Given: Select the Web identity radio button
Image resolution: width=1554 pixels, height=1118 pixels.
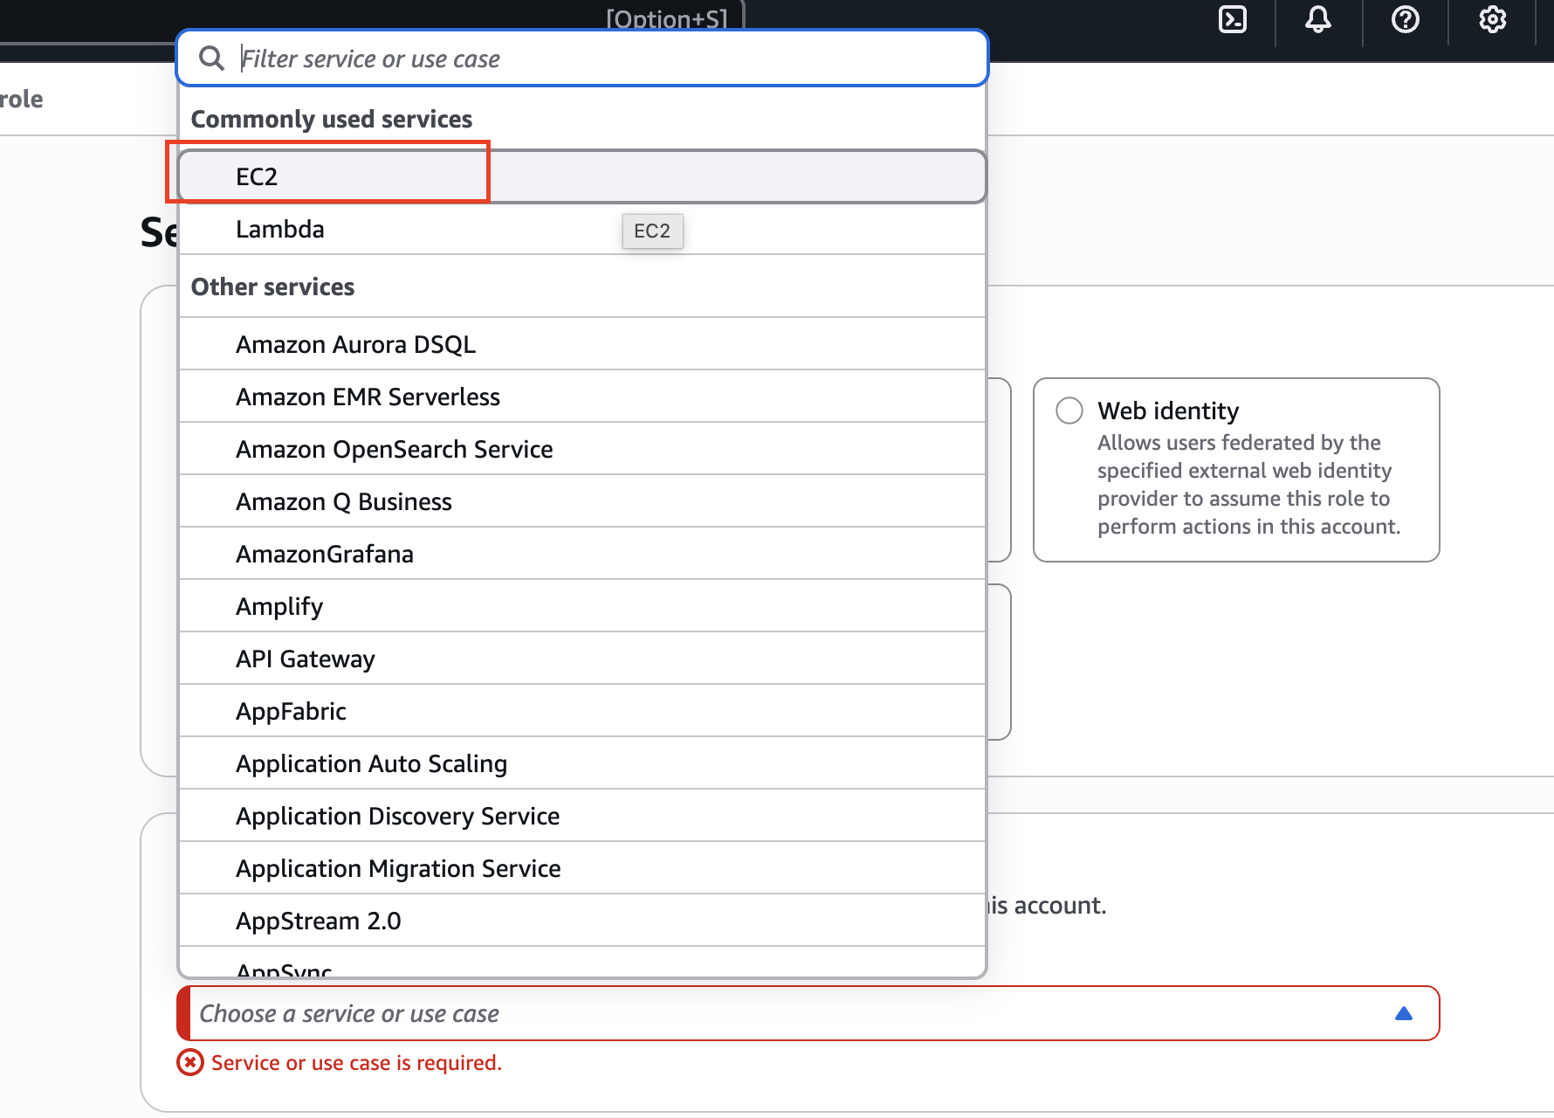Looking at the screenshot, I should pos(1069,411).
